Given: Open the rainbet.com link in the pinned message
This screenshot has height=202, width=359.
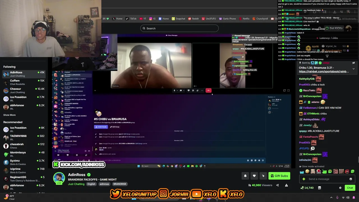Looking at the screenshot, I should pyautogui.click(x=324, y=72).
